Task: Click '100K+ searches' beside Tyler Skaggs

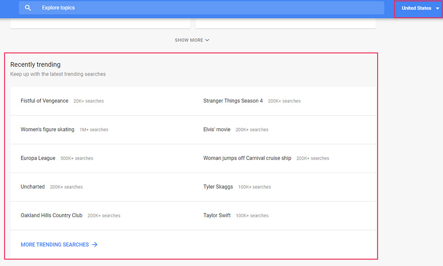Action: coord(255,187)
